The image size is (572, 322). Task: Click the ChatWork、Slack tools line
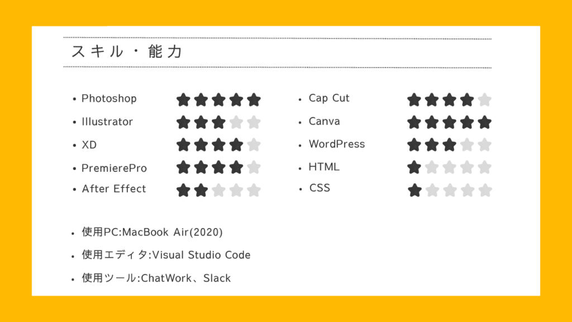(x=156, y=278)
